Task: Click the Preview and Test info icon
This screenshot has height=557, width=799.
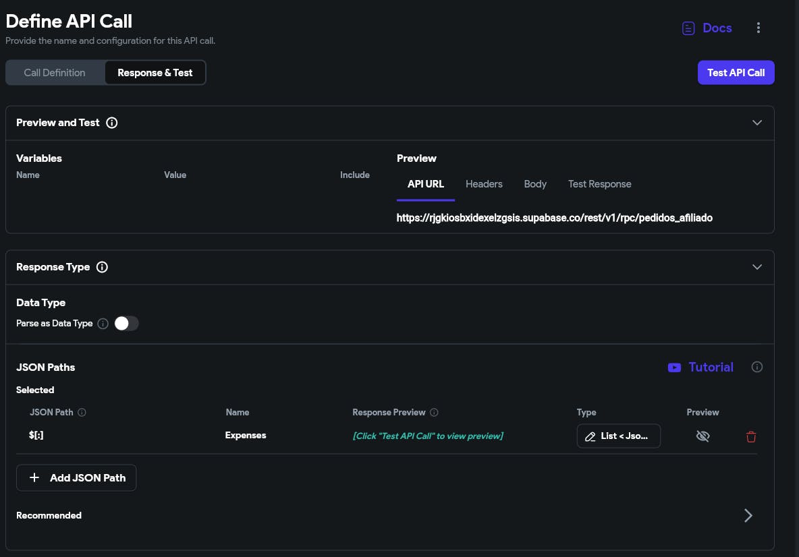Action: coord(112,123)
